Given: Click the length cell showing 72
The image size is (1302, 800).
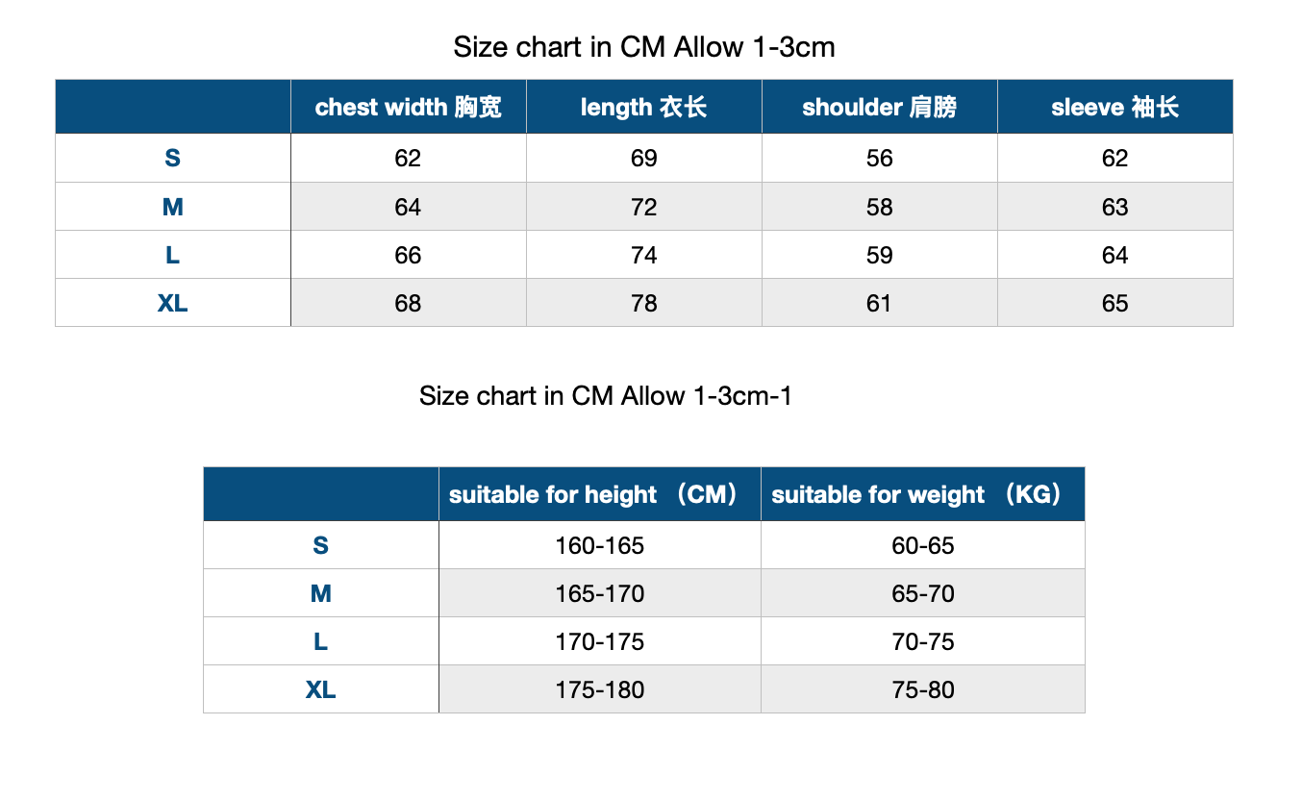Looking at the screenshot, I should click(643, 208).
